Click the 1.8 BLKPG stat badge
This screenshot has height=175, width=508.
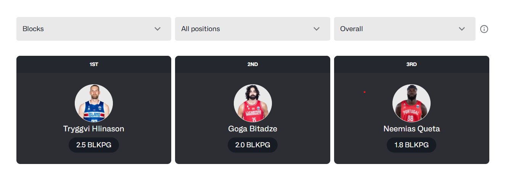(x=412, y=145)
